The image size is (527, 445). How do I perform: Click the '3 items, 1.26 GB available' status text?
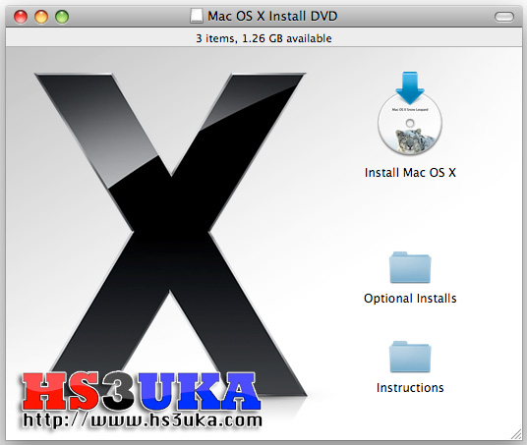coord(263,38)
